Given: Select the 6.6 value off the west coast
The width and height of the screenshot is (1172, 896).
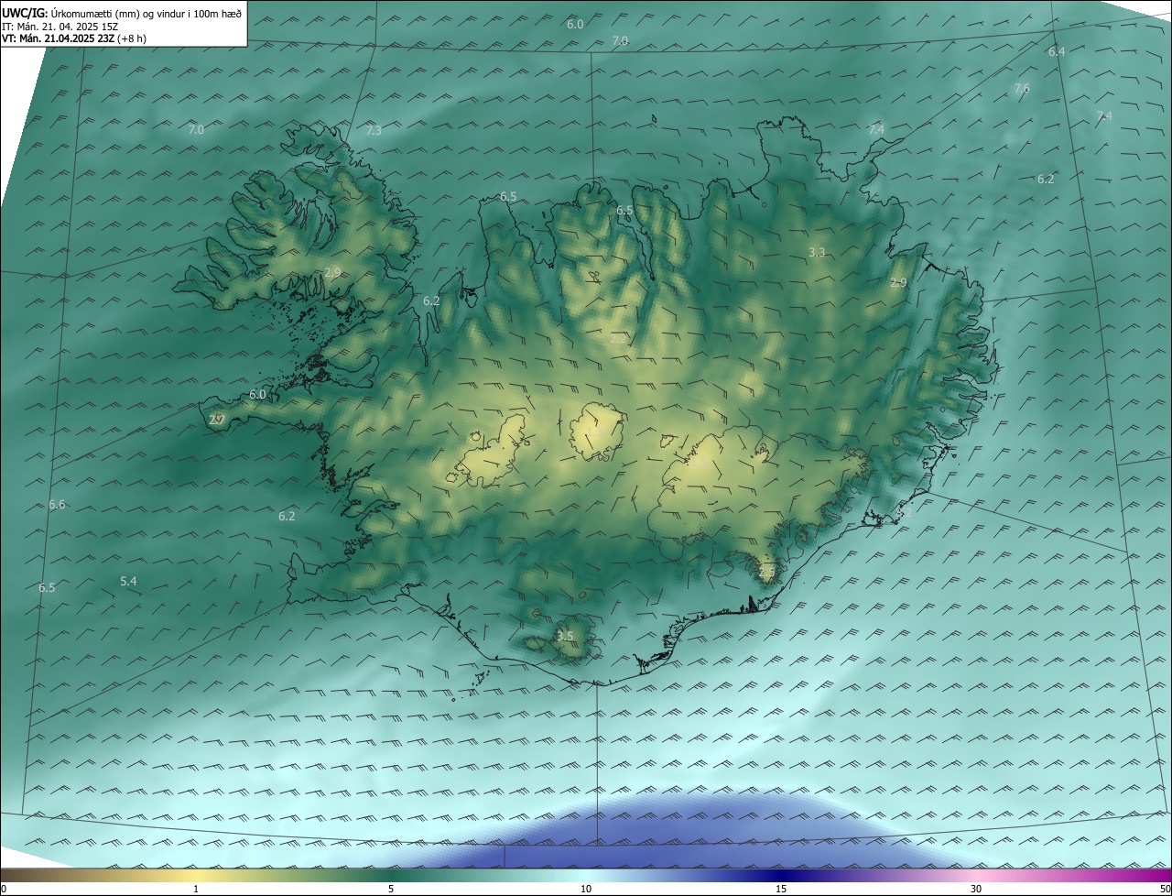Looking at the screenshot, I should (x=57, y=505).
